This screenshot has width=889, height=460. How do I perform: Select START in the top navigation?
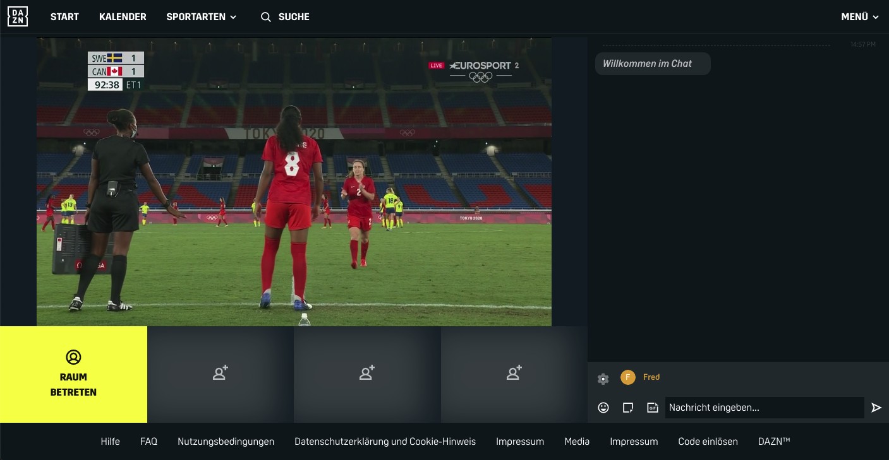pos(64,17)
